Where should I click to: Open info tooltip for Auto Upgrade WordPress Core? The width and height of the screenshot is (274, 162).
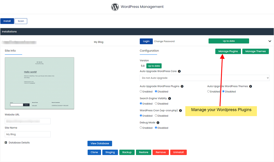coord(179,71)
